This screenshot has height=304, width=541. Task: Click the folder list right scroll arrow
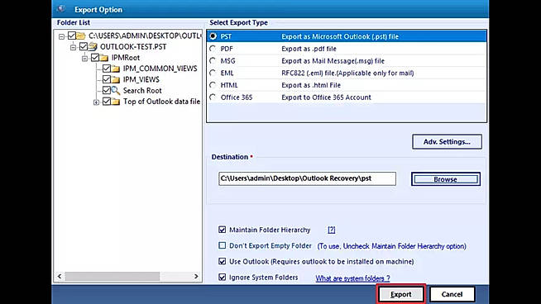196,277
